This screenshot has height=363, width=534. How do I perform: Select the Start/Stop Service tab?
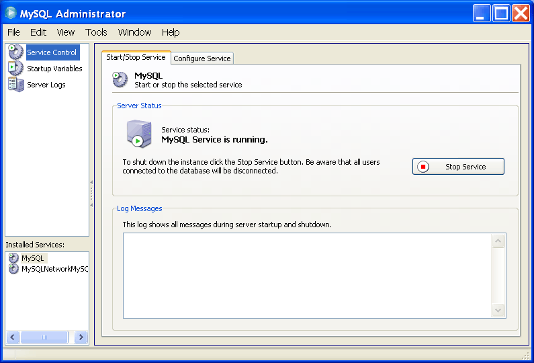(136, 57)
